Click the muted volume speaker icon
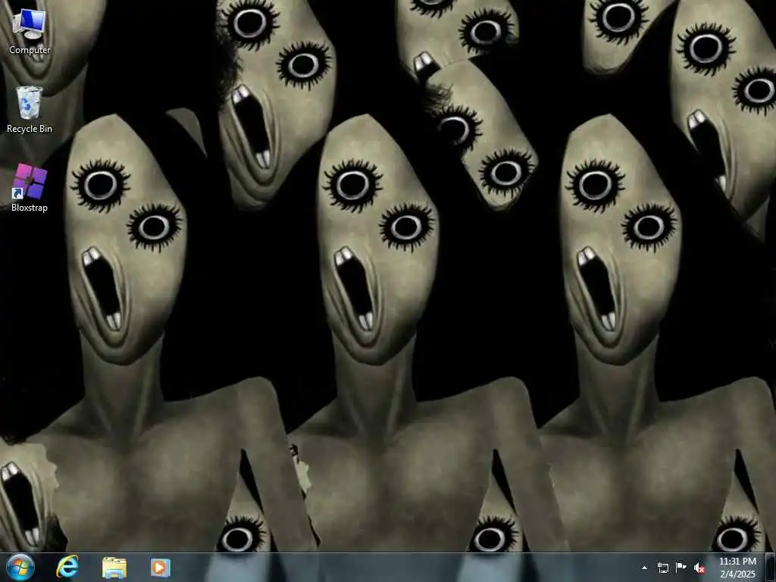The image size is (776, 582). pos(699,568)
